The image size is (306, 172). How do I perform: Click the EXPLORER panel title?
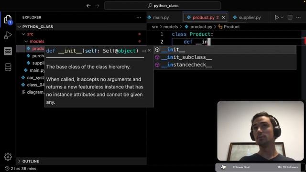pyautogui.click(x=32, y=17)
